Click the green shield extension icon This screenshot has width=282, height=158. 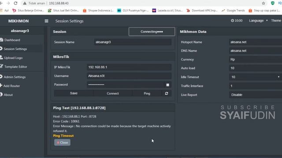[272, 3]
